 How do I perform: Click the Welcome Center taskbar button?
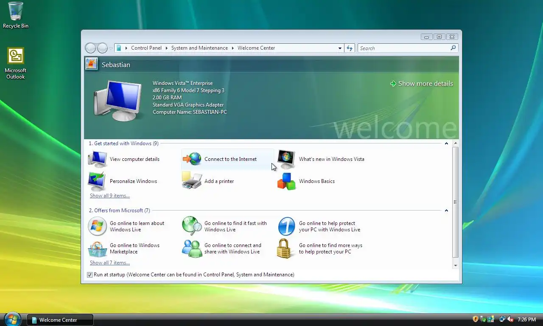pos(60,320)
